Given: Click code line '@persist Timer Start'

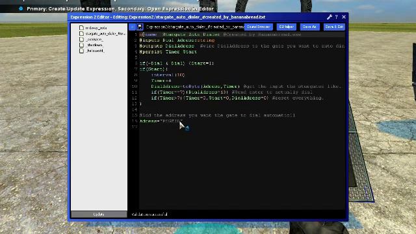Looking at the screenshot, I should (x=168, y=52).
